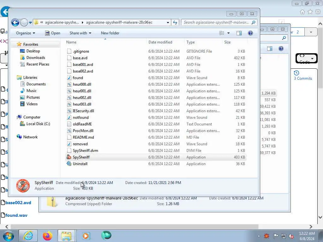This screenshot has height=242, width=323.
Task: Open the recent locations dropdown arrow
Action: coord(30,22)
